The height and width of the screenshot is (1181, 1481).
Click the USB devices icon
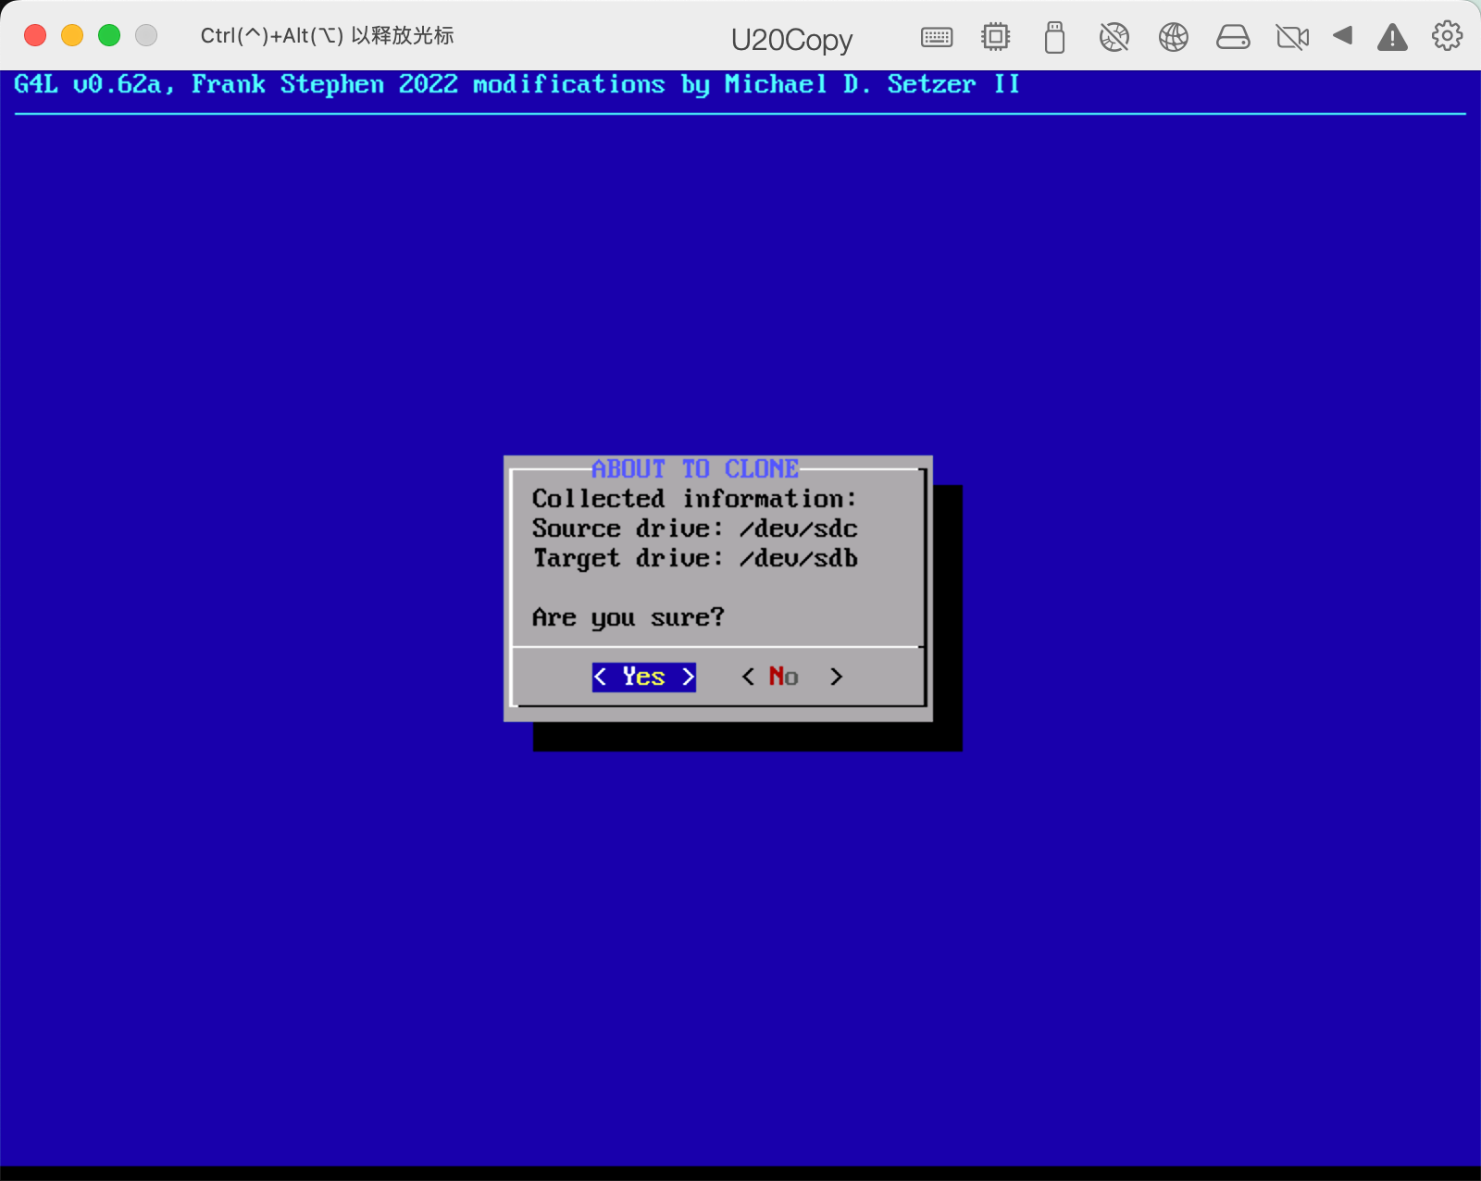[x=1054, y=37]
